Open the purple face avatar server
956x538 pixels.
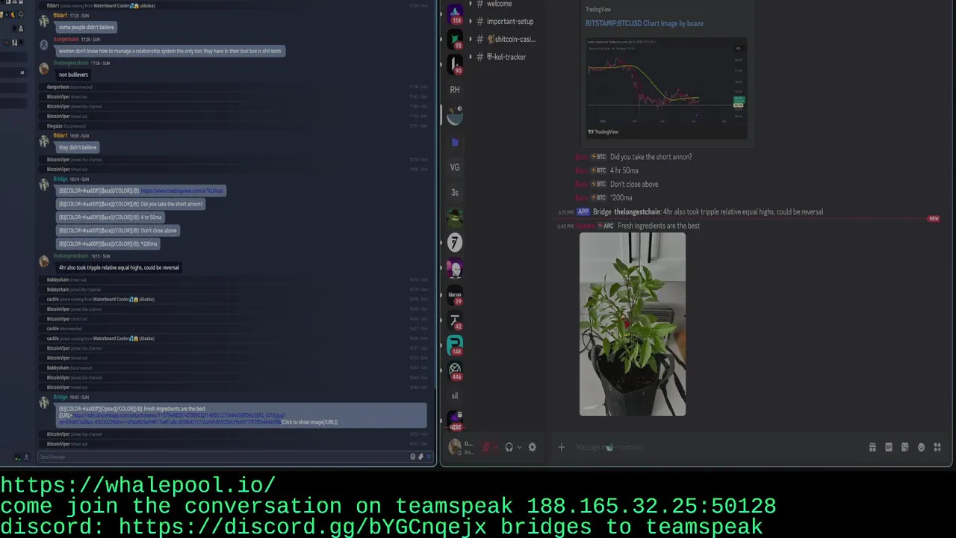455,268
